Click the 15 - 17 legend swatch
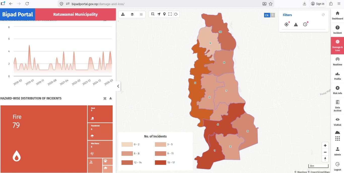344x173 pixels. (160, 162)
